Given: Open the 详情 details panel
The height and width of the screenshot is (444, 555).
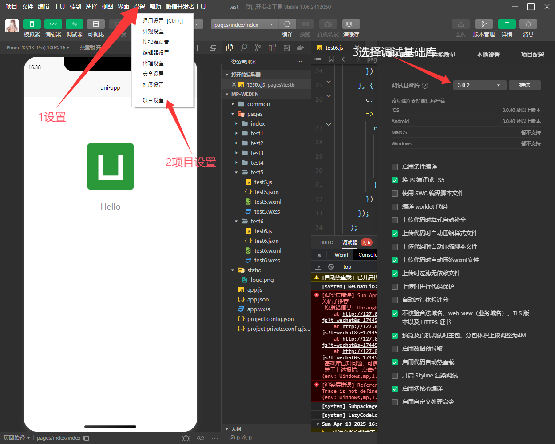Looking at the screenshot, I should point(507,24).
